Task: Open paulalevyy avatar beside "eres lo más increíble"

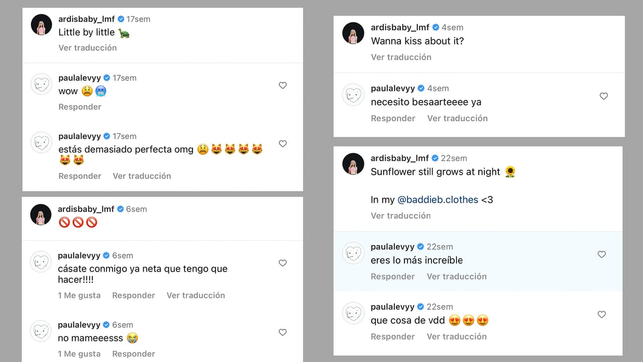Action: tap(353, 253)
